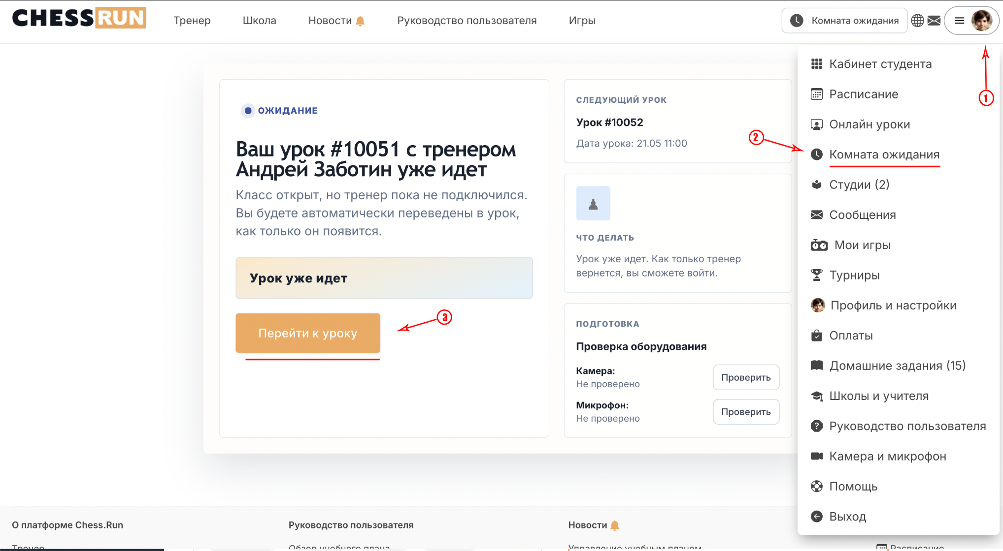Click the envelope icon beside Сообщения
The width and height of the screenshot is (1003, 551).
point(817,215)
